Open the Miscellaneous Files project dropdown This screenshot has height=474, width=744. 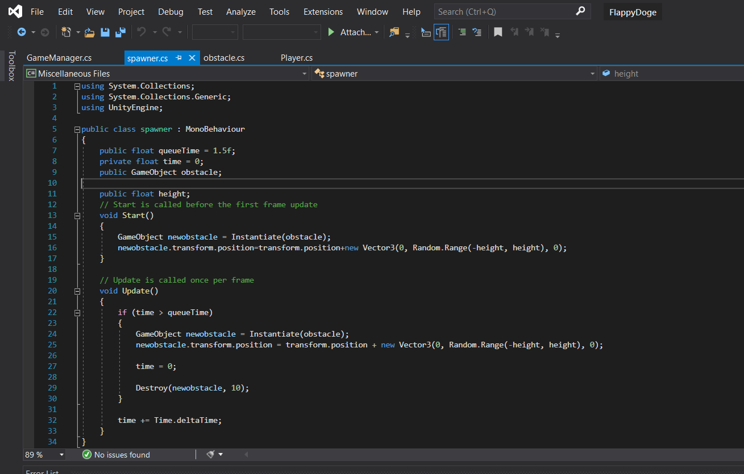pos(304,74)
